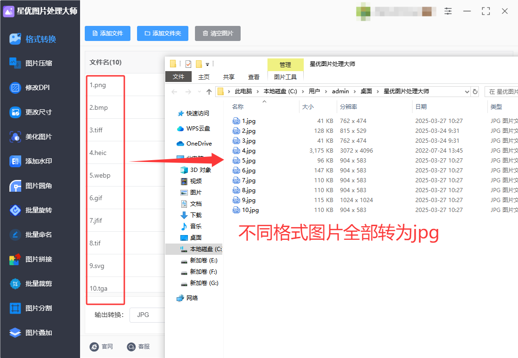Switch to the 查看 ribbon tab
The image size is (518, 358).
(254, 77)
